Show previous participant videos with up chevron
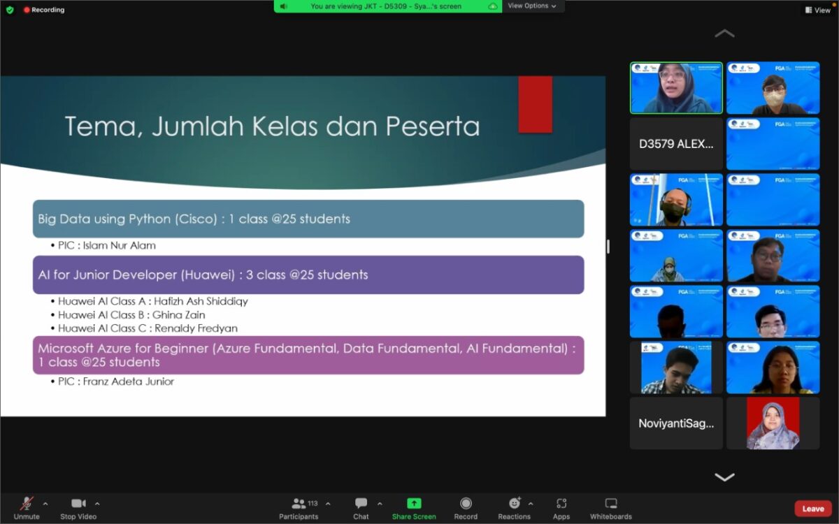839x524 pixels. [x=724, y=34]
